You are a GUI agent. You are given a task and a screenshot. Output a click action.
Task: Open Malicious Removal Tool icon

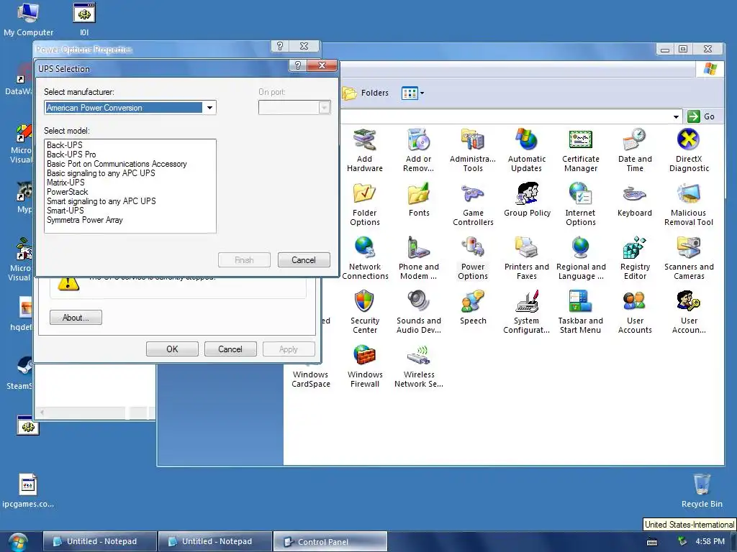689,204
